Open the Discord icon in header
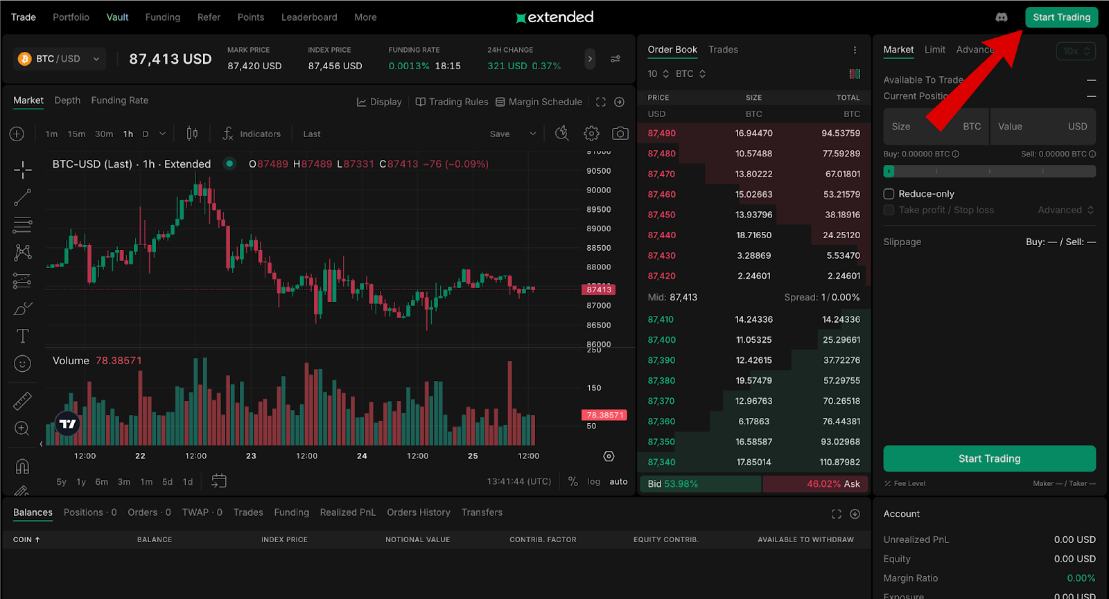 [1002, 17]
